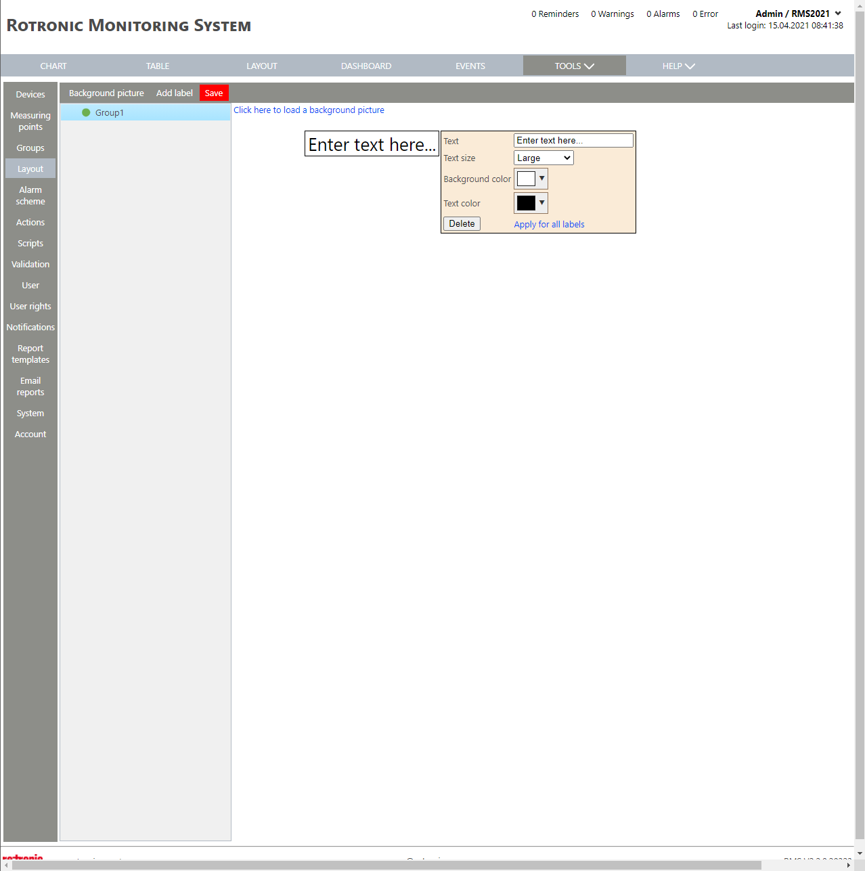This screenshot has height=871, width=865.
Task: Click horizontal scrollbar right arrow
Action: [849, 865]
